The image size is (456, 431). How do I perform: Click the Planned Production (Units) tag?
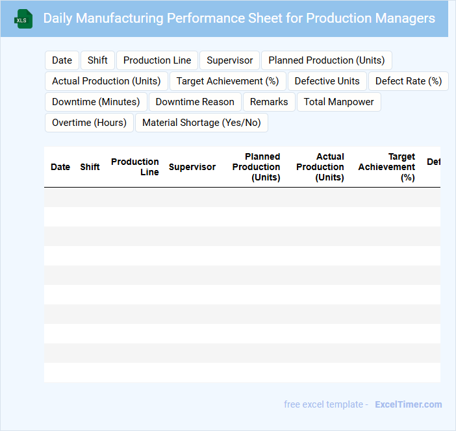pos(326,60)
